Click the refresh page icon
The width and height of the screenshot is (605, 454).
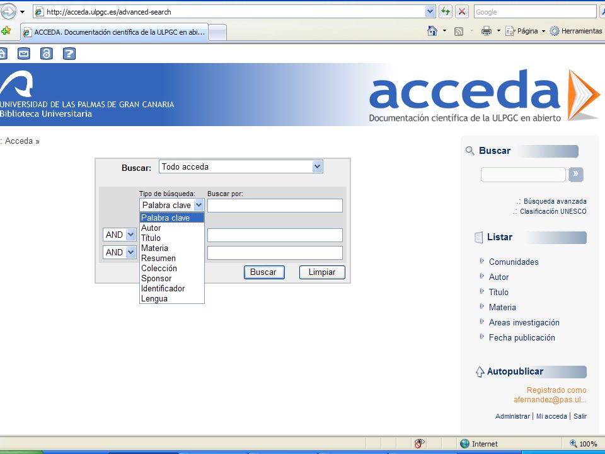coord(446,11)
